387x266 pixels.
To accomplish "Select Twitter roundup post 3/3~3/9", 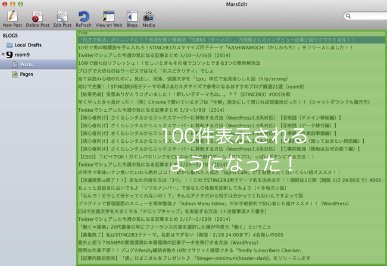I will pos(231,110).
